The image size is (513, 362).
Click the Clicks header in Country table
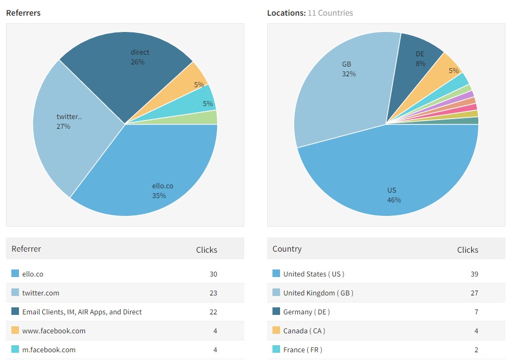coord(467,249)
